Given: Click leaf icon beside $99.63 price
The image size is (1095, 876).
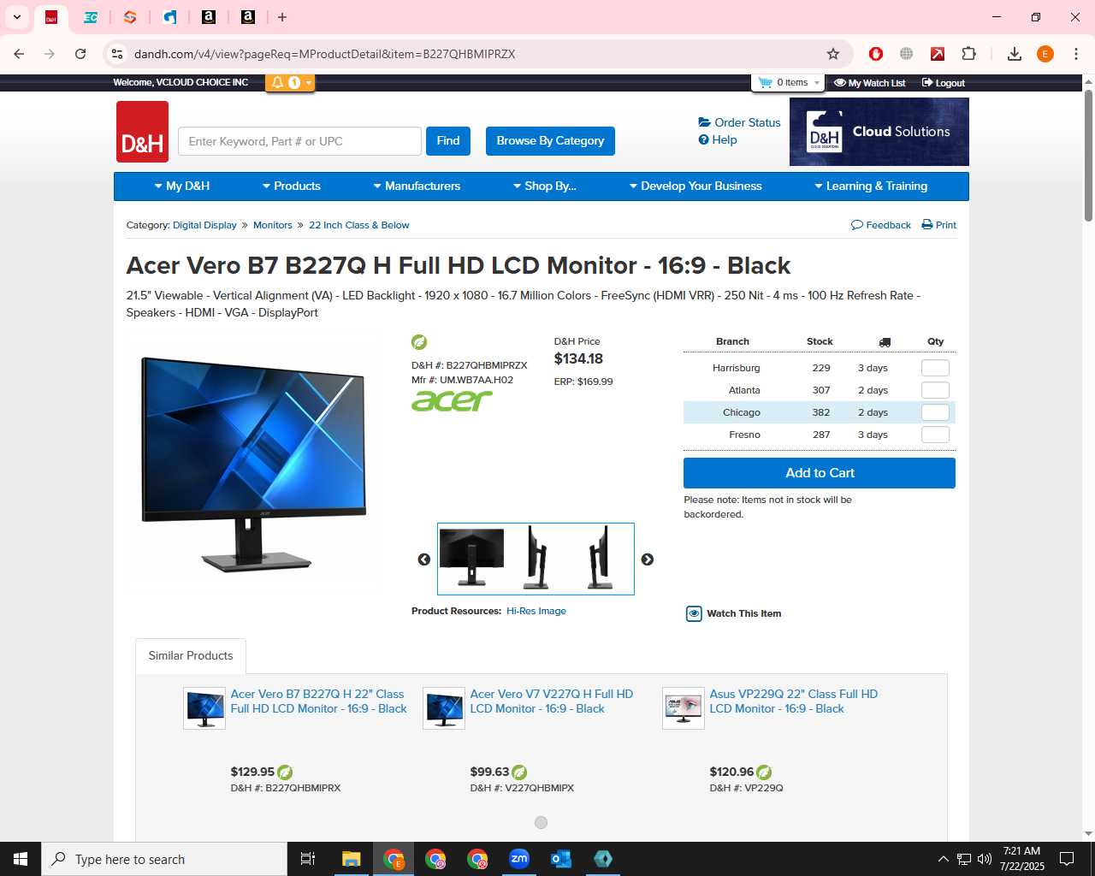Looking at the screenshot, I should tap(519, 772).
